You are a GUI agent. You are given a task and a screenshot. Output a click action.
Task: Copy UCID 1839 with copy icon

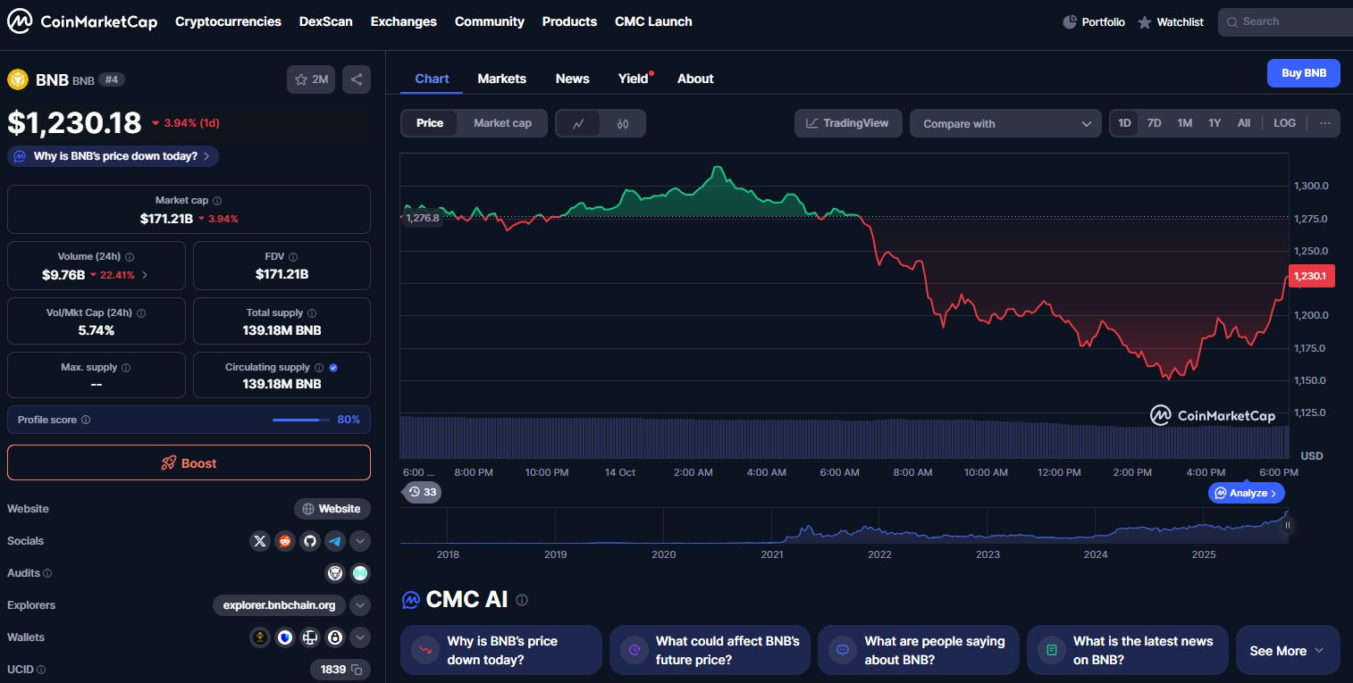coord(357,670)
